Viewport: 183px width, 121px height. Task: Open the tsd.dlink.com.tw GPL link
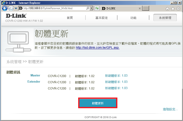pos(98,48)
